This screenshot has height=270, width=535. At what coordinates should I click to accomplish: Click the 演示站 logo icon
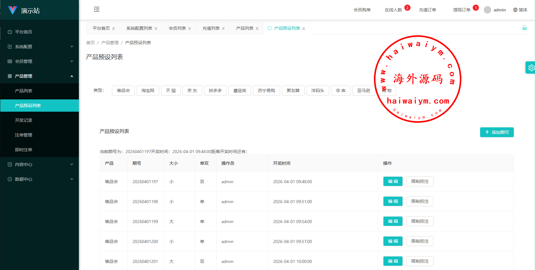pos(13,10)
